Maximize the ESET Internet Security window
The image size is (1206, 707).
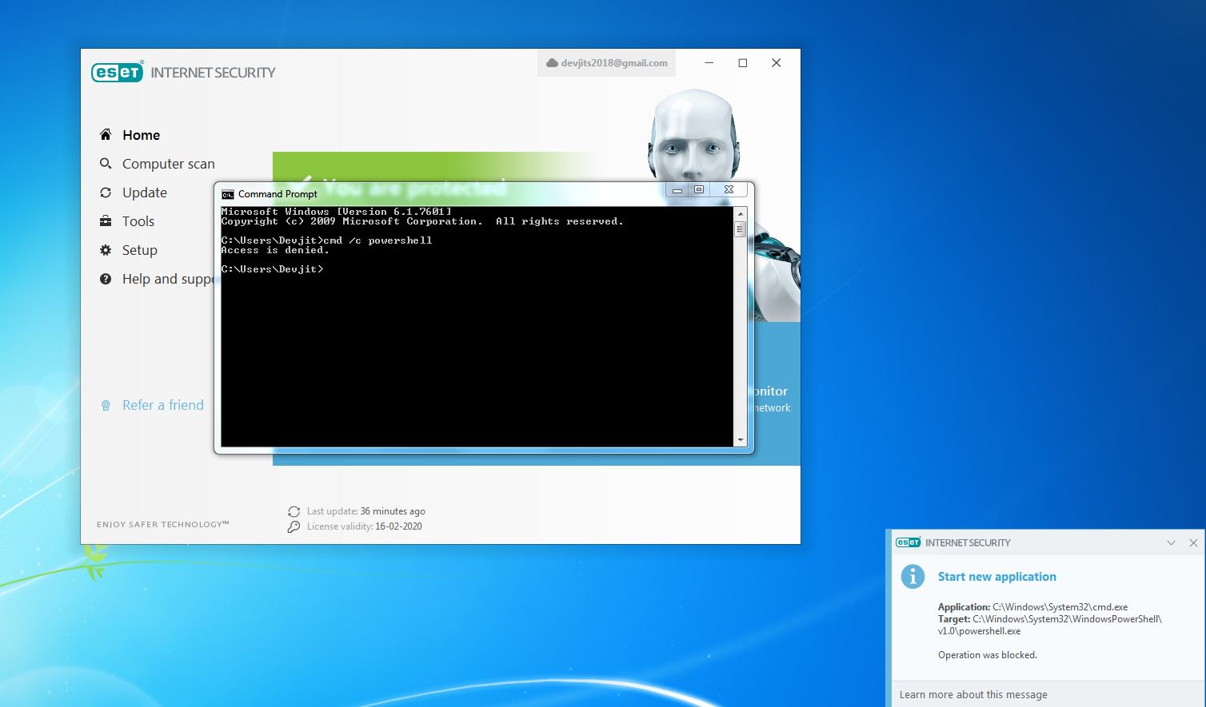(x=743, y=63)
